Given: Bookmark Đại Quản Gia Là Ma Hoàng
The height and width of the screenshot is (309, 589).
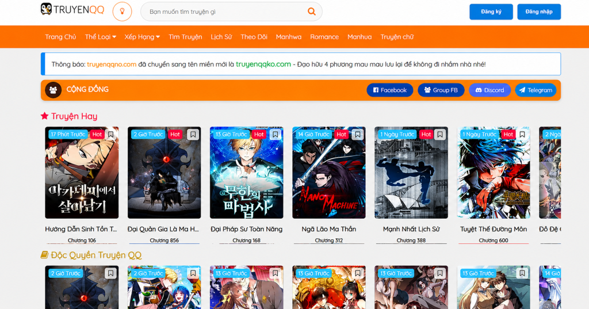Looking at the screenshot, I should pos(193,135).
